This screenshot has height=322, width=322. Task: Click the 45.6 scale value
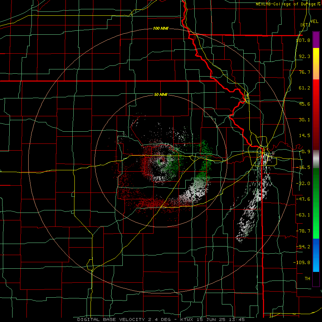click(304, 104)
